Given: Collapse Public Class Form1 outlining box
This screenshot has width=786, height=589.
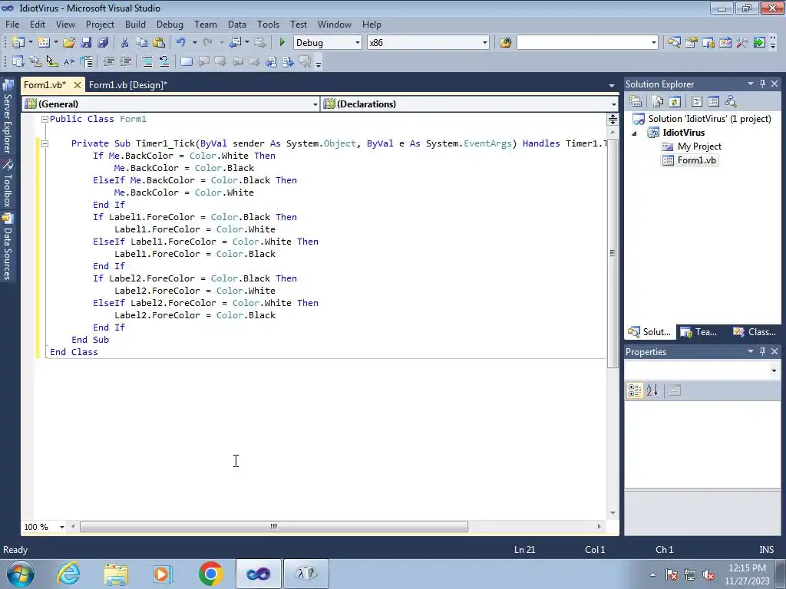Looking at the screenshot, I should coord(45,119).
